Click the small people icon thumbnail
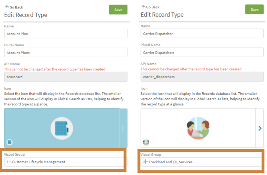This screenshot has height=175, width=267. pos(146,142)
